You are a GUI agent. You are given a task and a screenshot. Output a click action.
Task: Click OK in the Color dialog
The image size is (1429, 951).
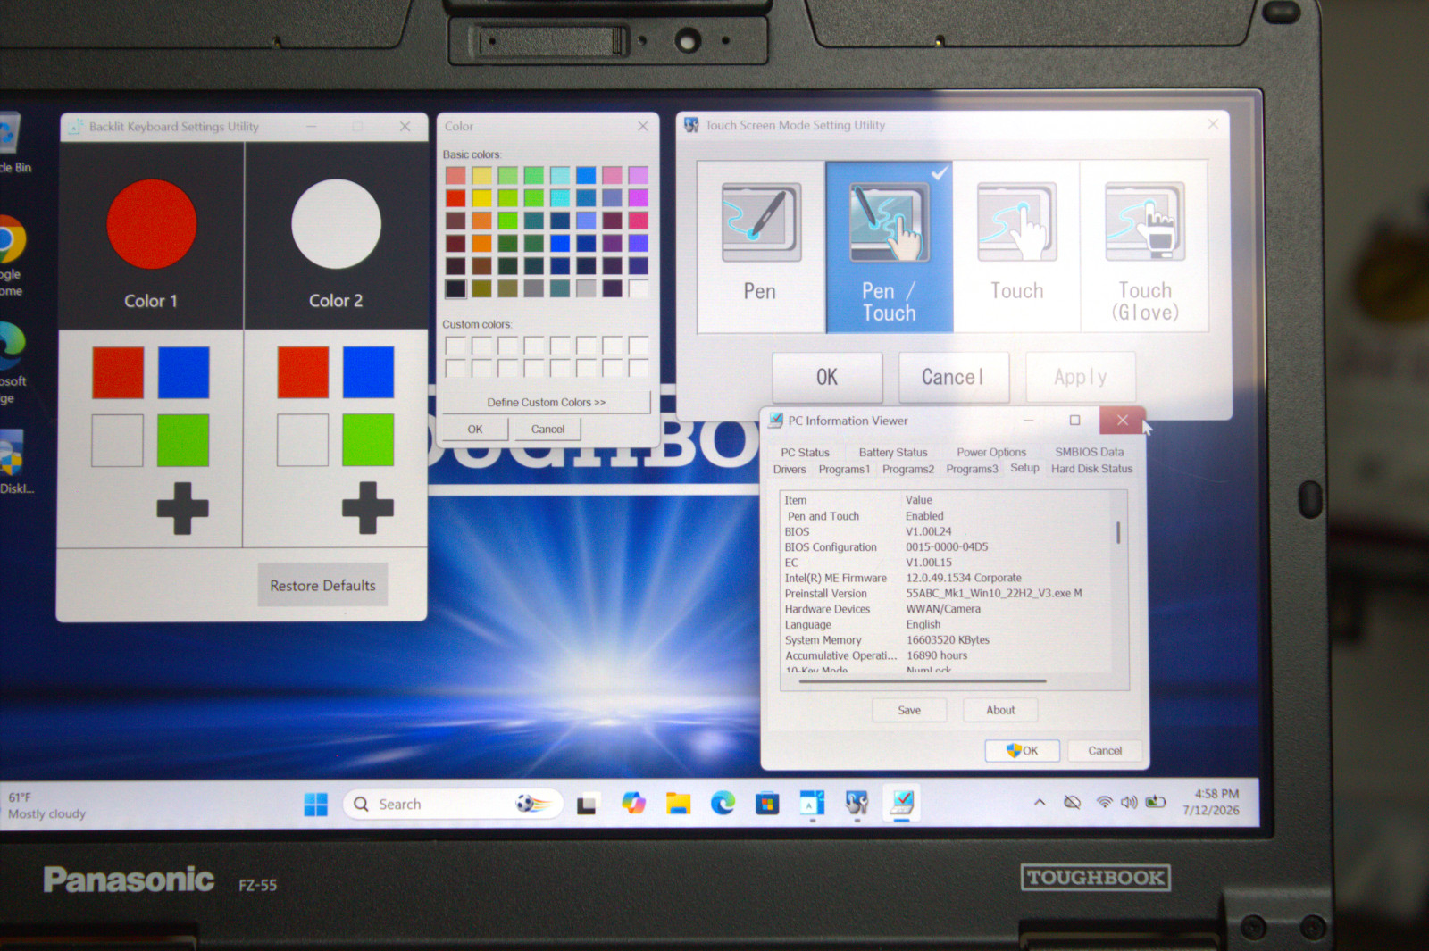pyautogui.click(x=475, y=430)
